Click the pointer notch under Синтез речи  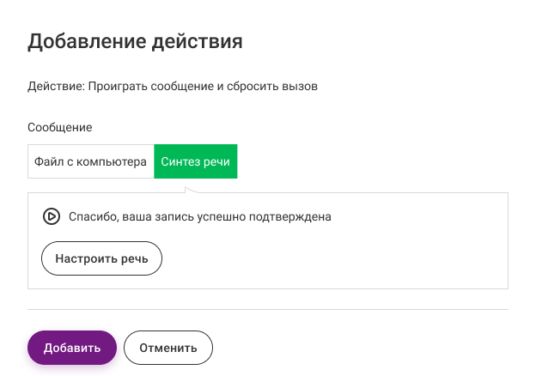pyautogui.click(x=191, y=190)
